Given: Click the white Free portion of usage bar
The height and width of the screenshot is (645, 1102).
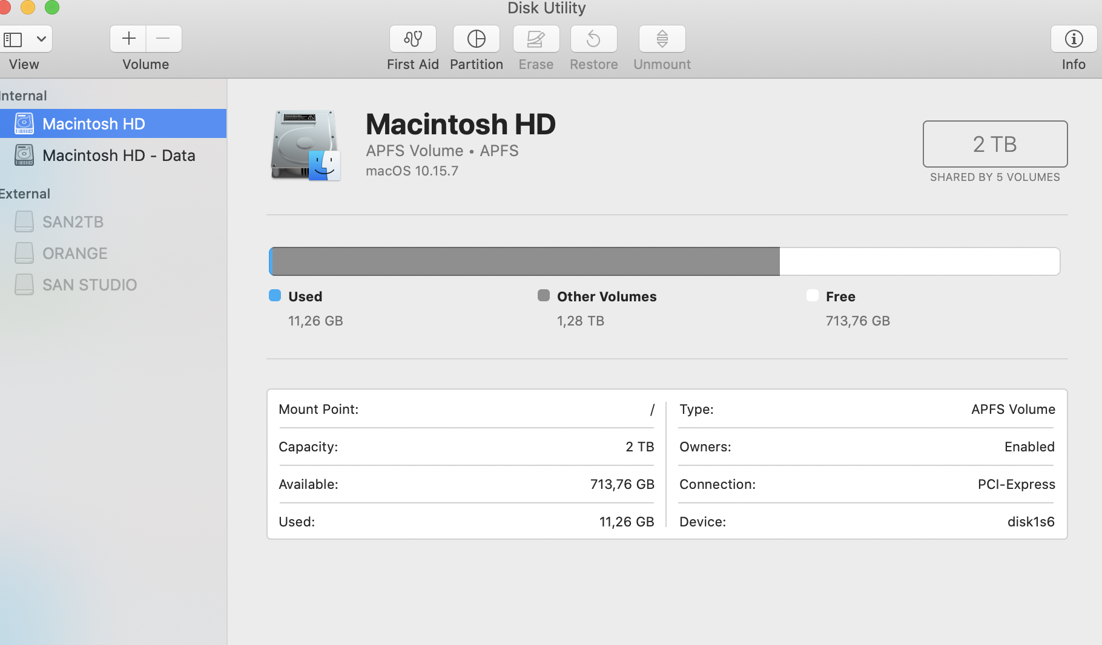Looking at the screenshot, I should (920, 261).
